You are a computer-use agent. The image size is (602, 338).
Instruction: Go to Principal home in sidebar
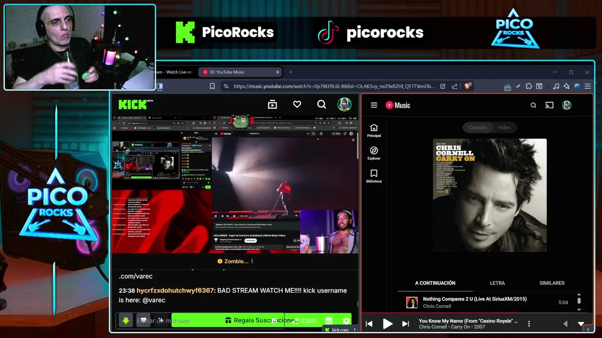374,131
